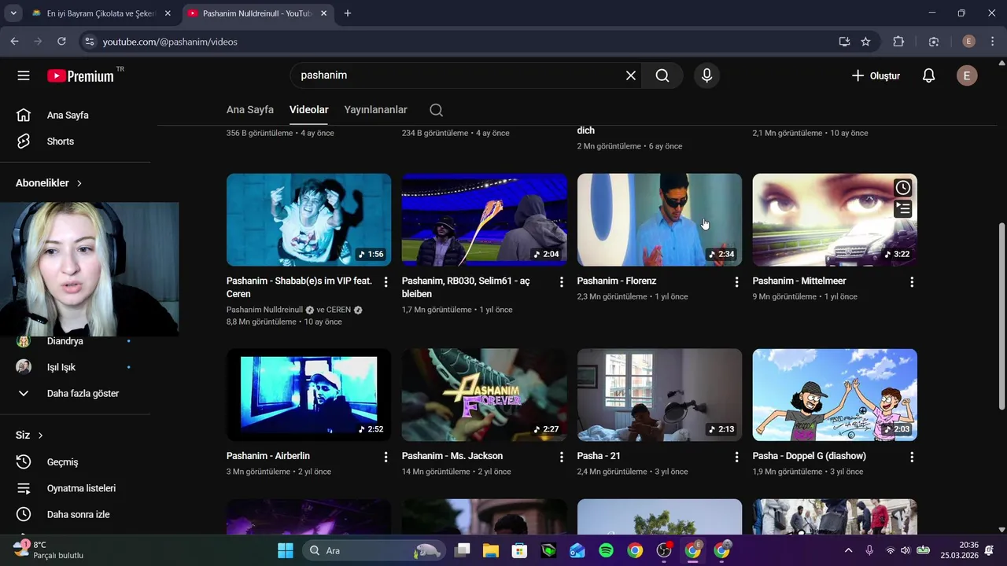Play the Doppel G cartoon thumbnail
The height and width of the screenshot is (566, 1007).
(835, 395)
